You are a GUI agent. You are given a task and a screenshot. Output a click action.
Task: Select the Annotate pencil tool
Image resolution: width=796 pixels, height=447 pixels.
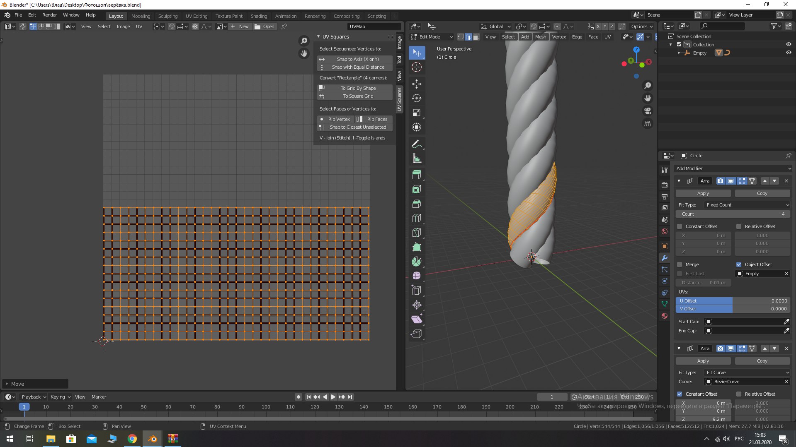click(417, 144)
